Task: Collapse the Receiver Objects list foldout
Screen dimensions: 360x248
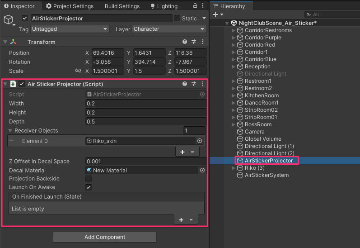Action: tap(10, 130)
